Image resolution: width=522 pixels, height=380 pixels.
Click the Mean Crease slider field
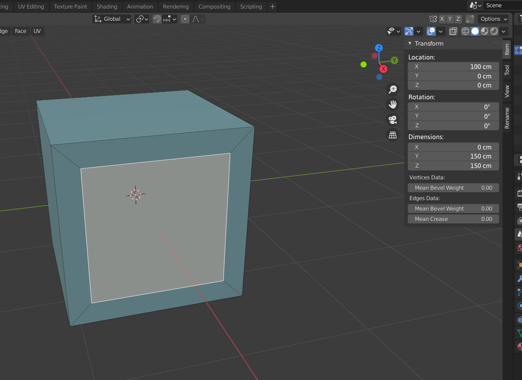coord(453,219)
